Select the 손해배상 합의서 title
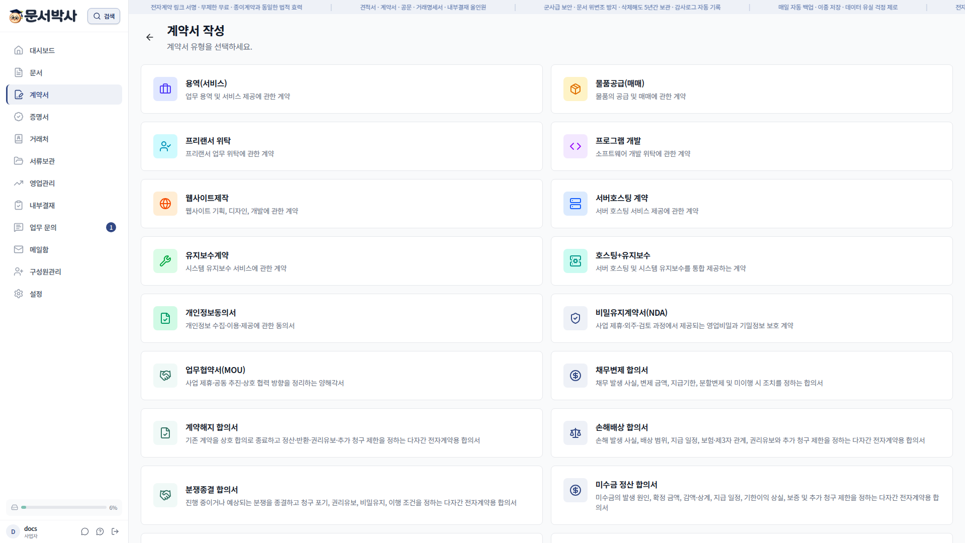965x543 pixels. (x=622, y=427)
